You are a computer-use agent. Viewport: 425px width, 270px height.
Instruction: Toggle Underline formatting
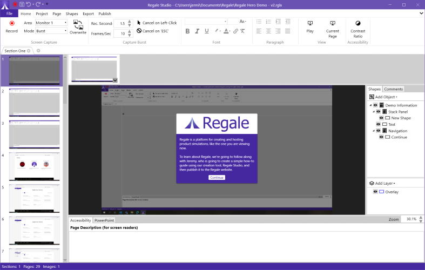pyautogui.click(x=207, y=31)
